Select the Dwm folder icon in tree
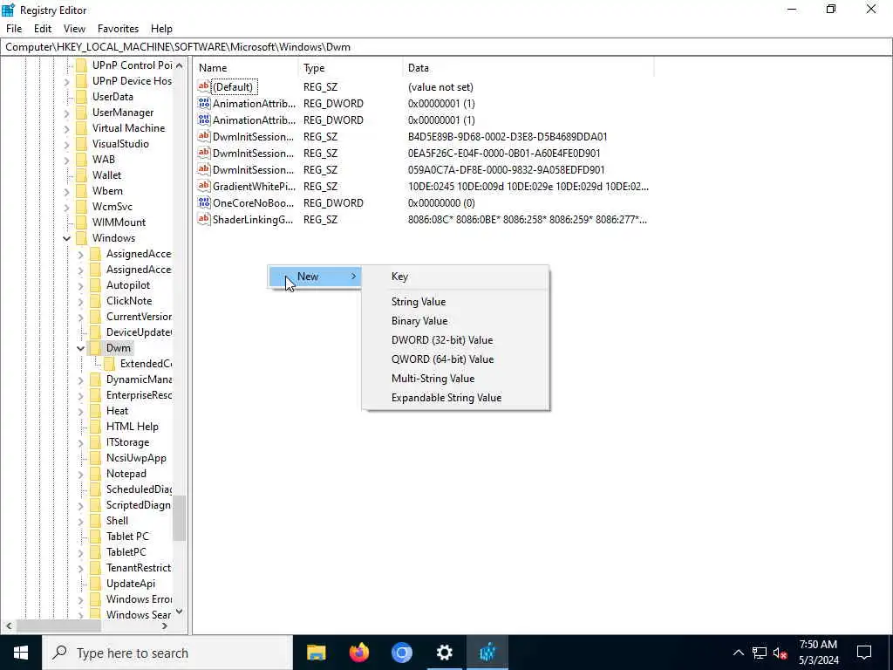893x670 pixels. click(x=95, y=348)
